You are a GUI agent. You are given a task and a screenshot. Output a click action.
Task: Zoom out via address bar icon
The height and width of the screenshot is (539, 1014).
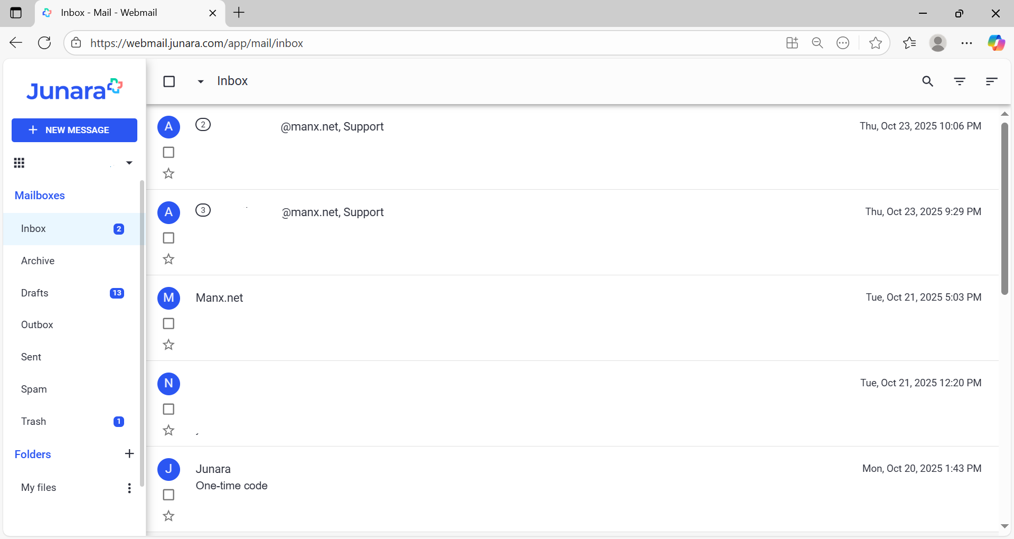817,43
